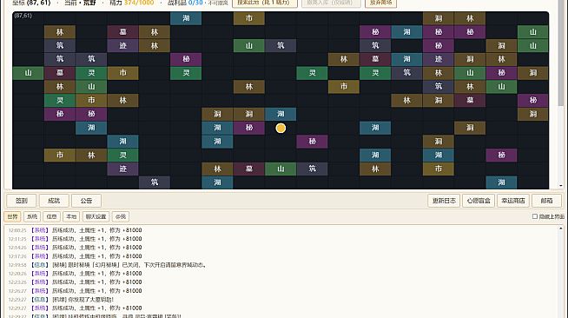Viewport: 568px width, 318px height.
Task: Click the 签到 check-in button
Action: 22,201
